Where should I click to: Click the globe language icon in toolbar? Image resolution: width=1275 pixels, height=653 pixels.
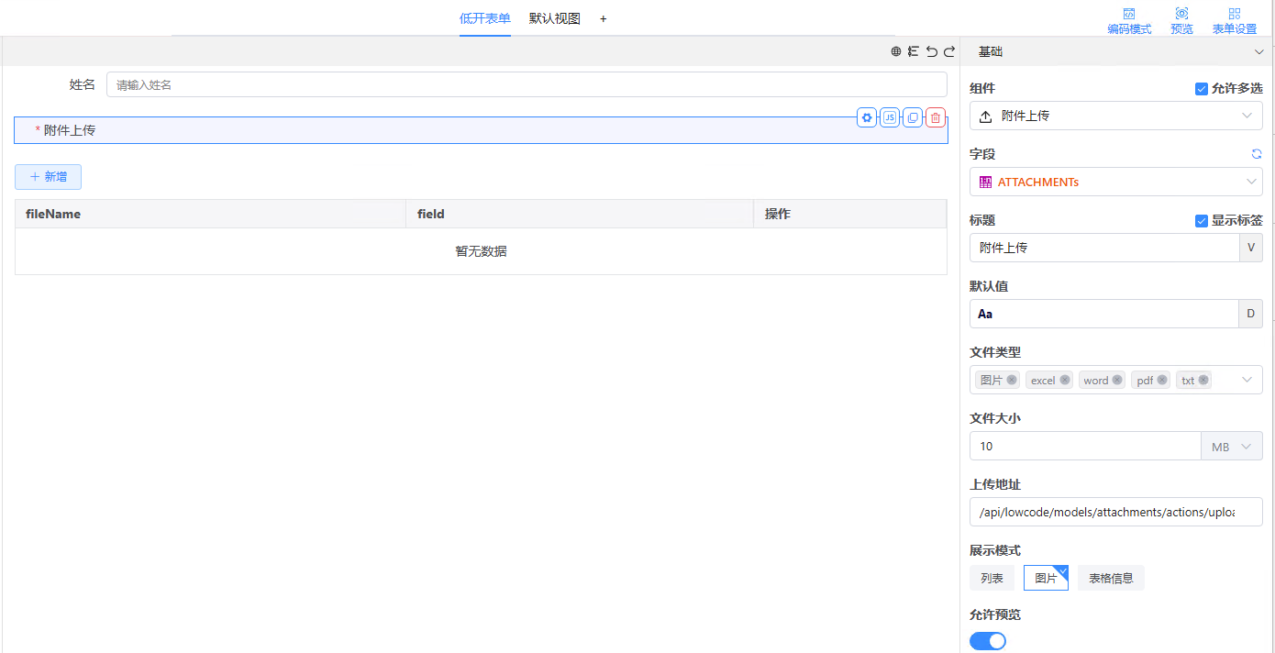(896, 52)
